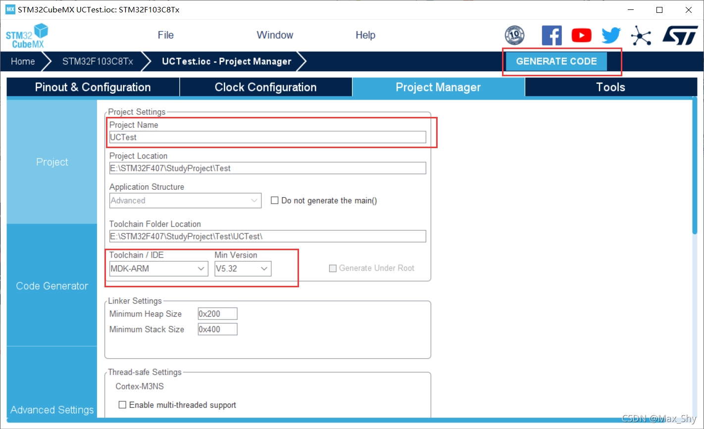Viewport: 704px width, 429px height.
Task: Toggle the Generate Under Root checkbox
Action: click(333, 268)
